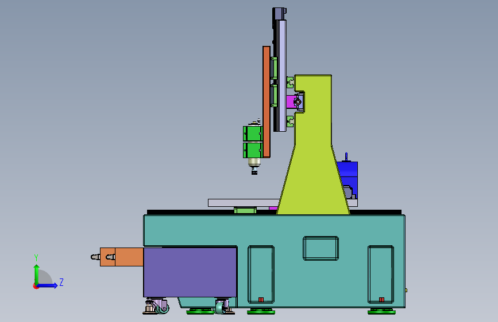Click the red origin point of the coordinate triad
498x322 pixels.
36,286
